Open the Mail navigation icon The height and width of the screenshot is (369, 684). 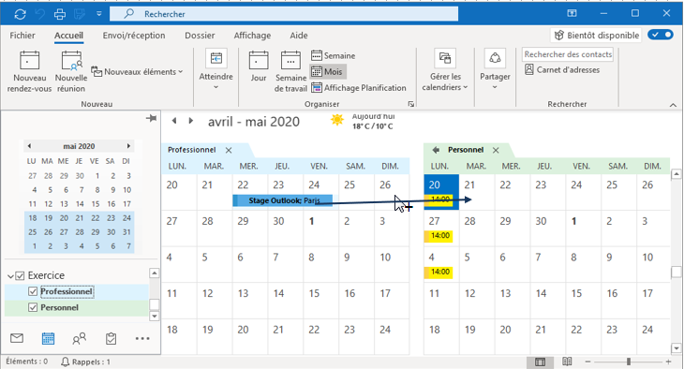(x=17, y=338)
